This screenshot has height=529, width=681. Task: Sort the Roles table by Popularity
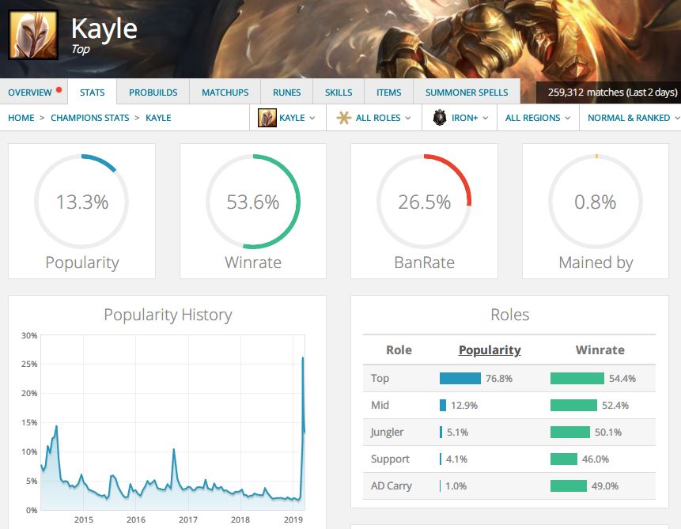pyautogui.click(x=490, y=350)
